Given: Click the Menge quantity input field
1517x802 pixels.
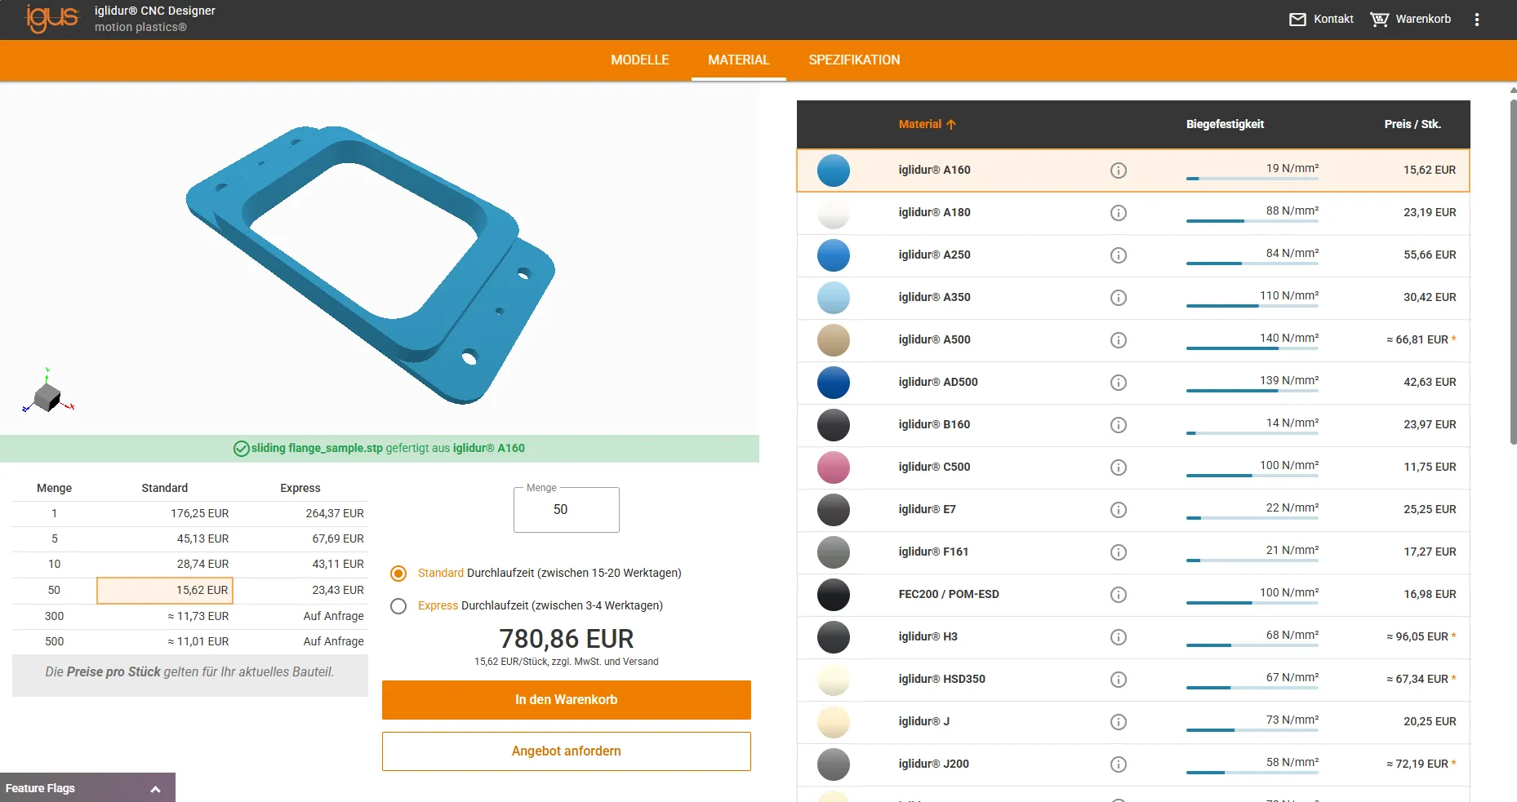Looking at the screenshot, I should click(x=567, y=510).
